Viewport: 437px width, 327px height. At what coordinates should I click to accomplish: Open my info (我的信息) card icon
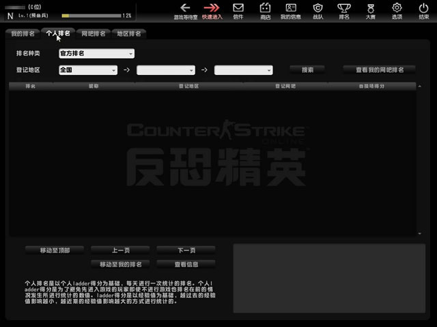(291, 11)
